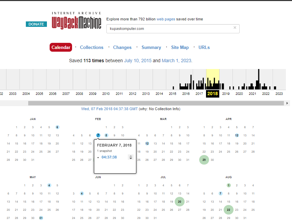
Task: Select the Calendar tab
Action: click(x=61, y=47)
